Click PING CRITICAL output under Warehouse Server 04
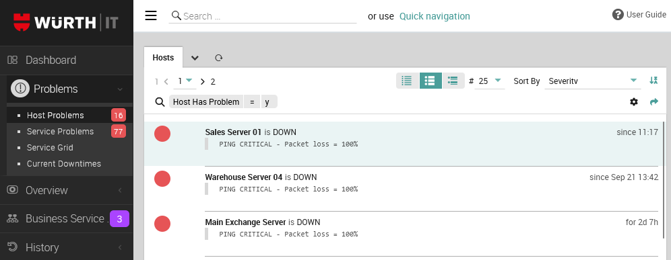 (288, 189)
